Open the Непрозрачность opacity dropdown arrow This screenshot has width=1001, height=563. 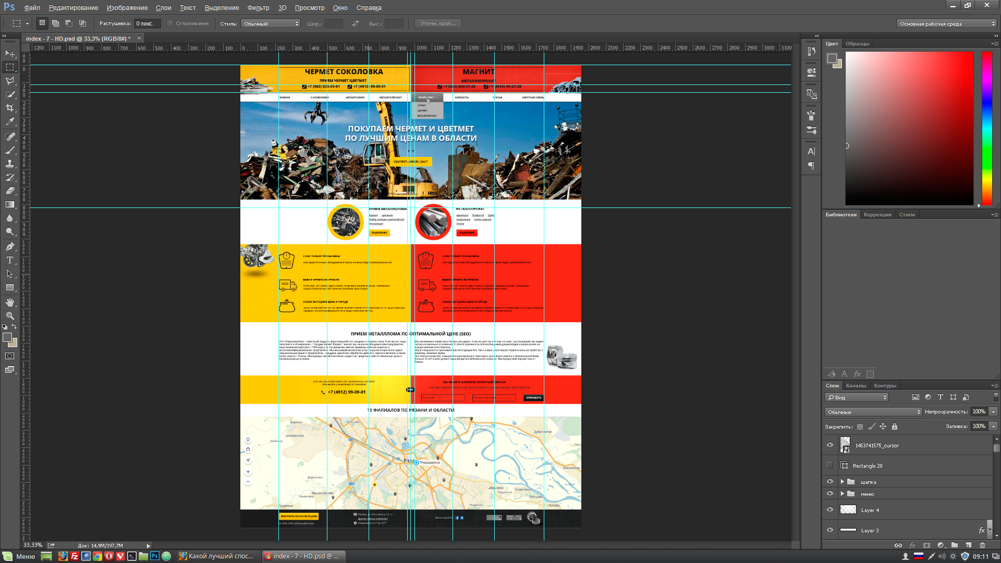(x=994, y=412)
